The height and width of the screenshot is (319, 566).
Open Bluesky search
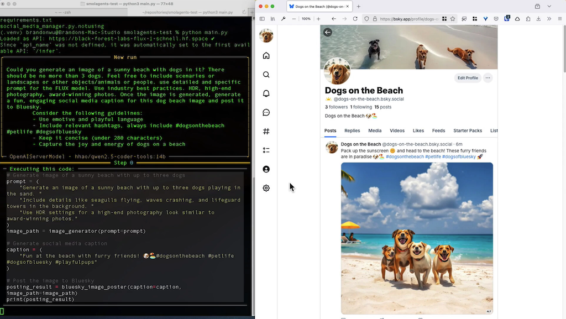(x=266, y=74)
